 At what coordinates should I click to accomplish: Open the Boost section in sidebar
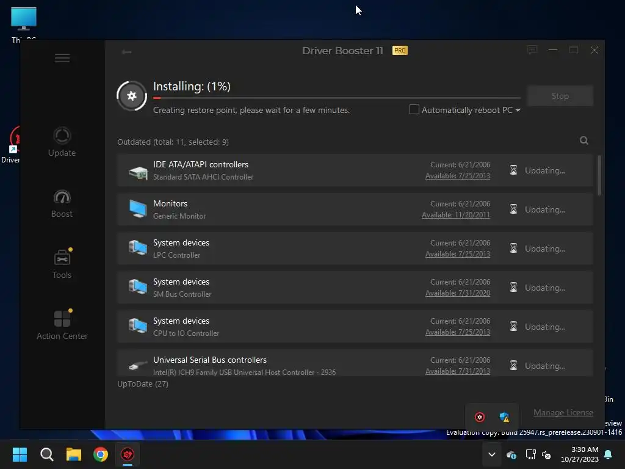coord(62,203)
